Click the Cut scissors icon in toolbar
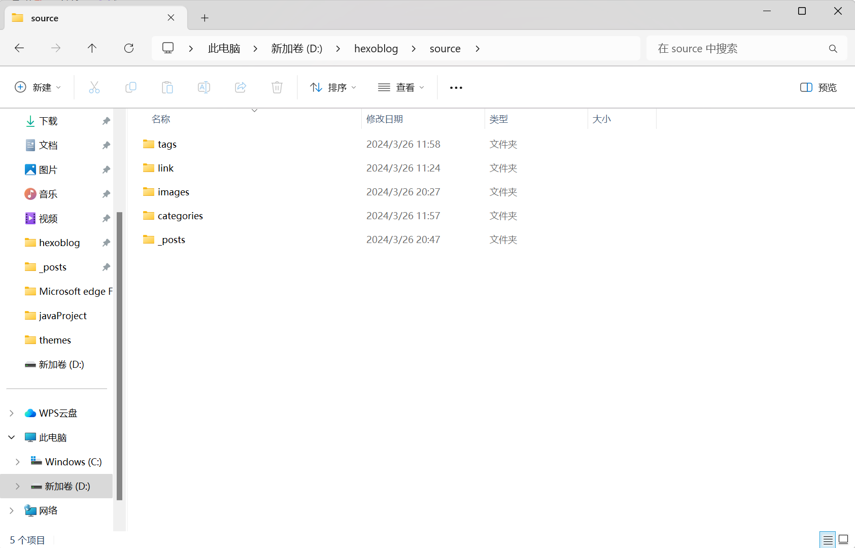 [x=94, y=87]
